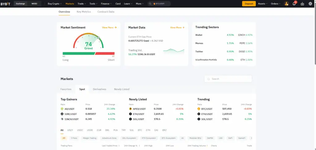Switch to the Key Metrics tab
Screen dimensions: 316x150
84,12
